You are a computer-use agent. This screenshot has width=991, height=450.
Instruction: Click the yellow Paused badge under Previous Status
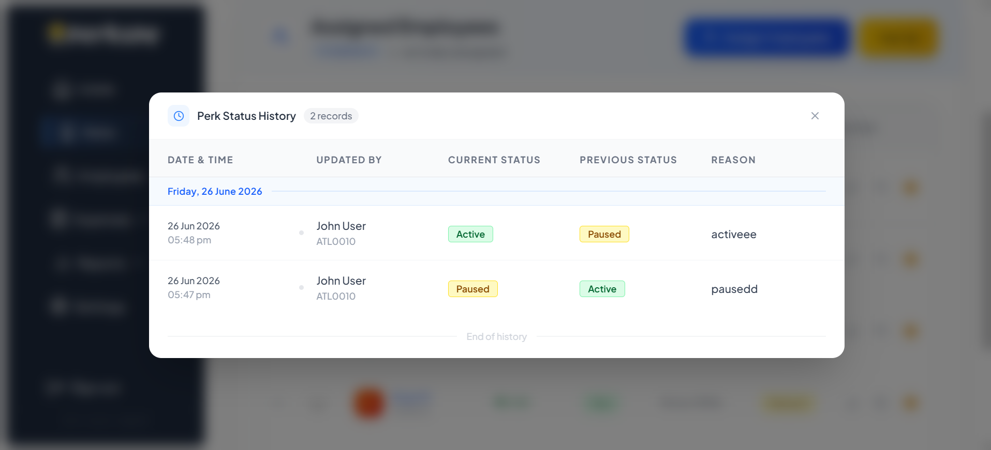point(604,234)
